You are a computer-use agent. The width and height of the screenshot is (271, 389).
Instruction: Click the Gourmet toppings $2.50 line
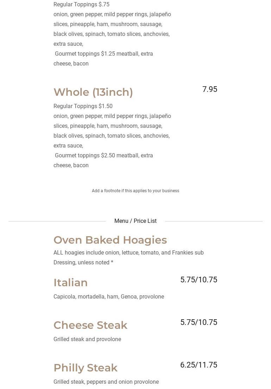tap(104, 156)
